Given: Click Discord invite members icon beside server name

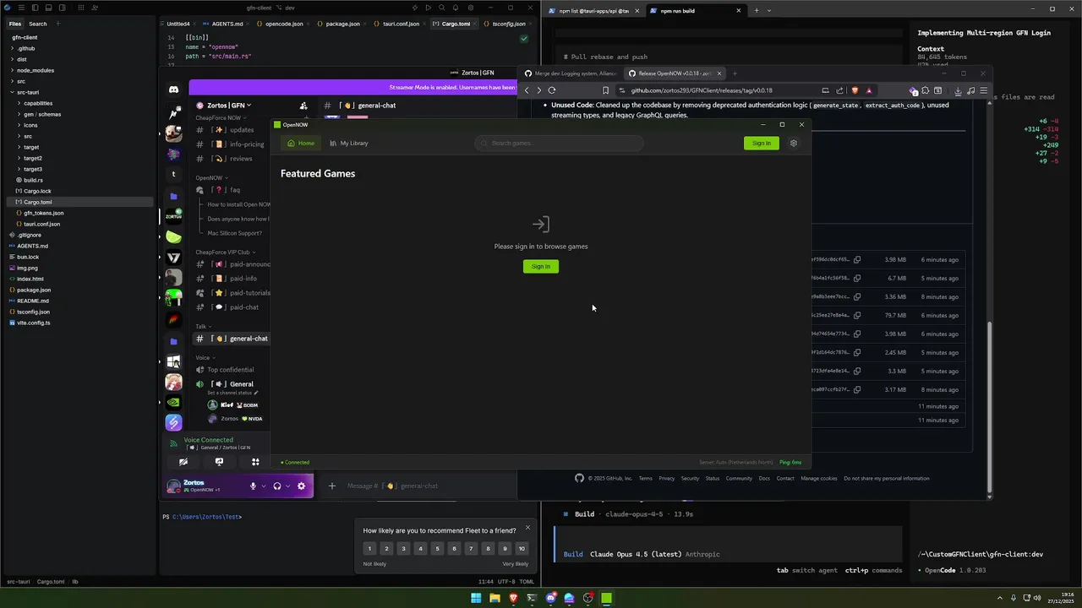Looking at the screenshot, I should [303, 106].
